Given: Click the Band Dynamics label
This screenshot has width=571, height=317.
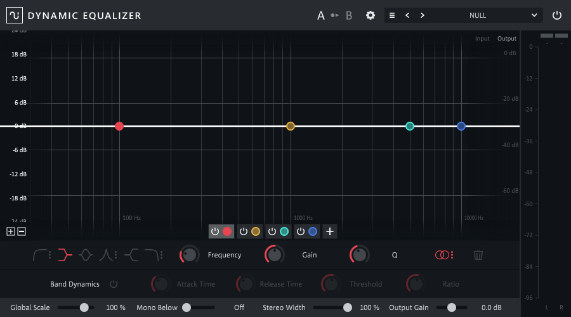Looking at the screenshot, I should tap(75, 284).
